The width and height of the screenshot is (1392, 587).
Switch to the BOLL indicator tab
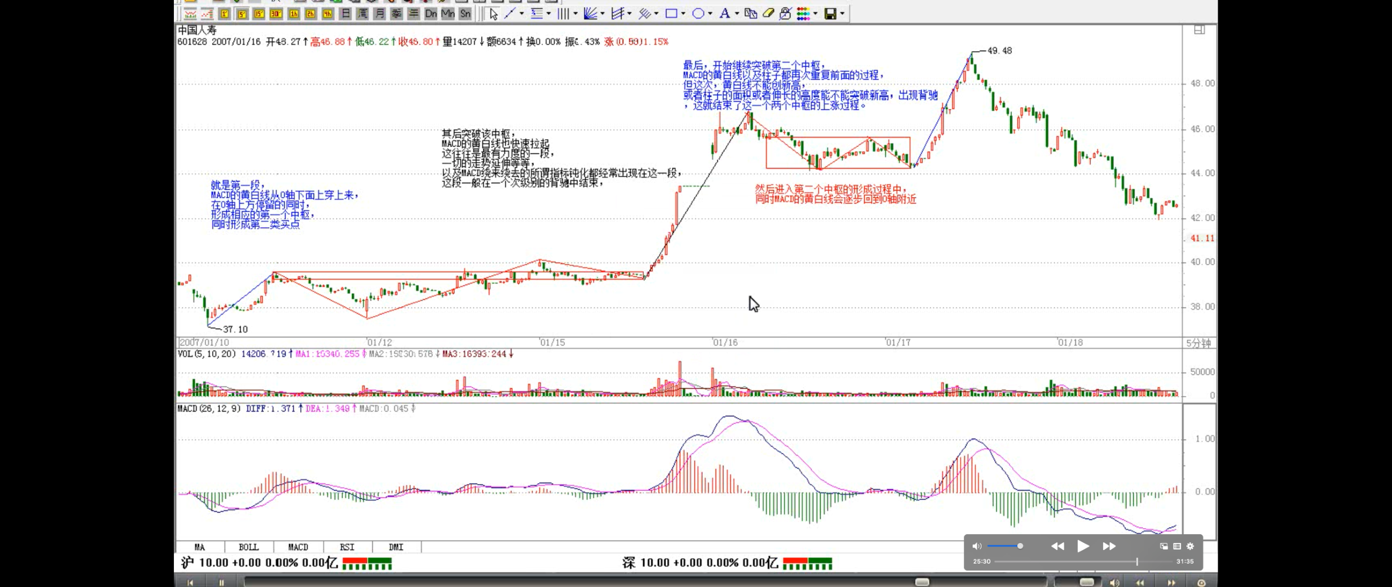(x=248, y=547)
